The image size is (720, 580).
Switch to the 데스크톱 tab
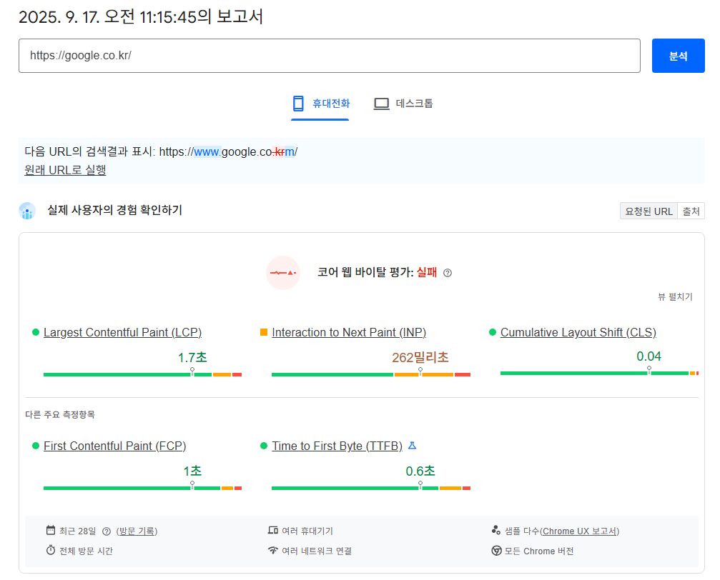click(404, 104)
